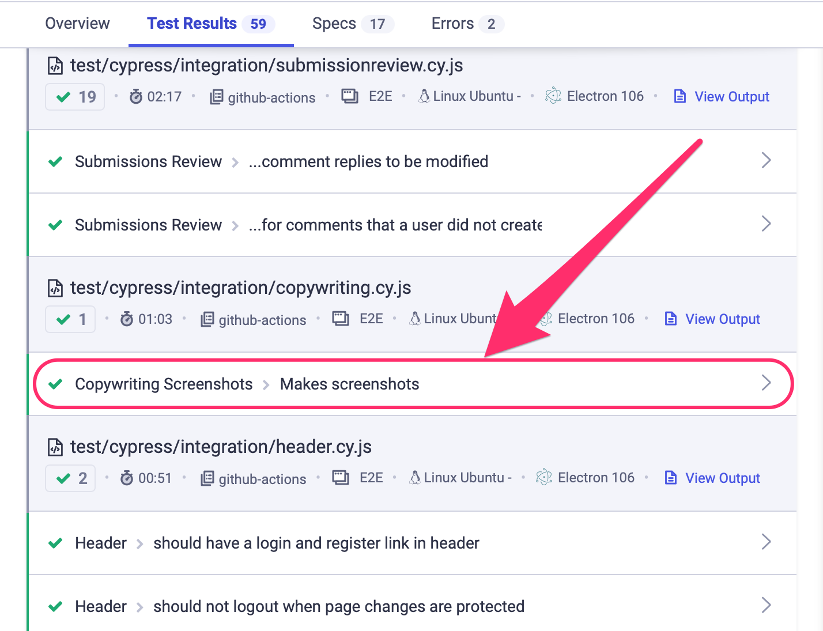Click the E2E testing type icon for copywriting.cy.js
Viewport: 823px width, 631px height.
(341, 318)
